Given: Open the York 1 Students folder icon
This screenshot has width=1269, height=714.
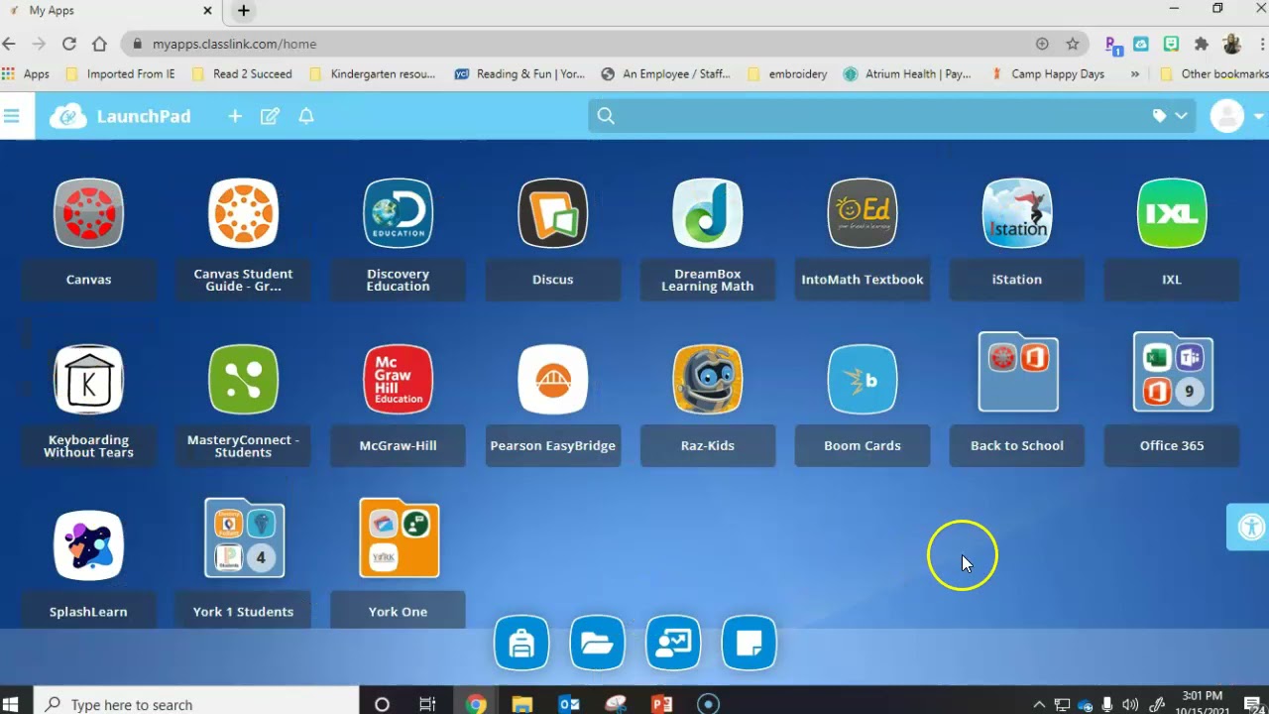Looking at the screenshot, I should tap(244, 537).
